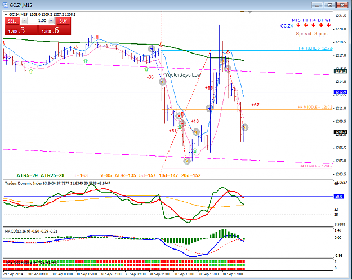Click the +55 trade result label
This screenshot has width=352, height=280.
[x=209, y=88]
